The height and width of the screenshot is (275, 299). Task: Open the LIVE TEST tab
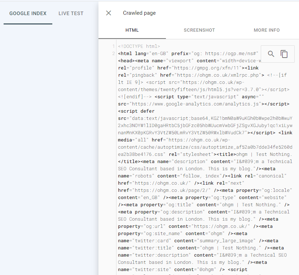click(71, 13)
